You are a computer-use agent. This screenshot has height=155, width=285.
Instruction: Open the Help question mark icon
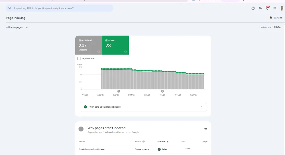click(x=253, y=8)
